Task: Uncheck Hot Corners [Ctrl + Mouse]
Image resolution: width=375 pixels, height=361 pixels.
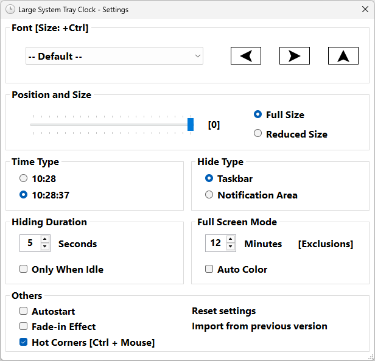Action: [24, 342]
